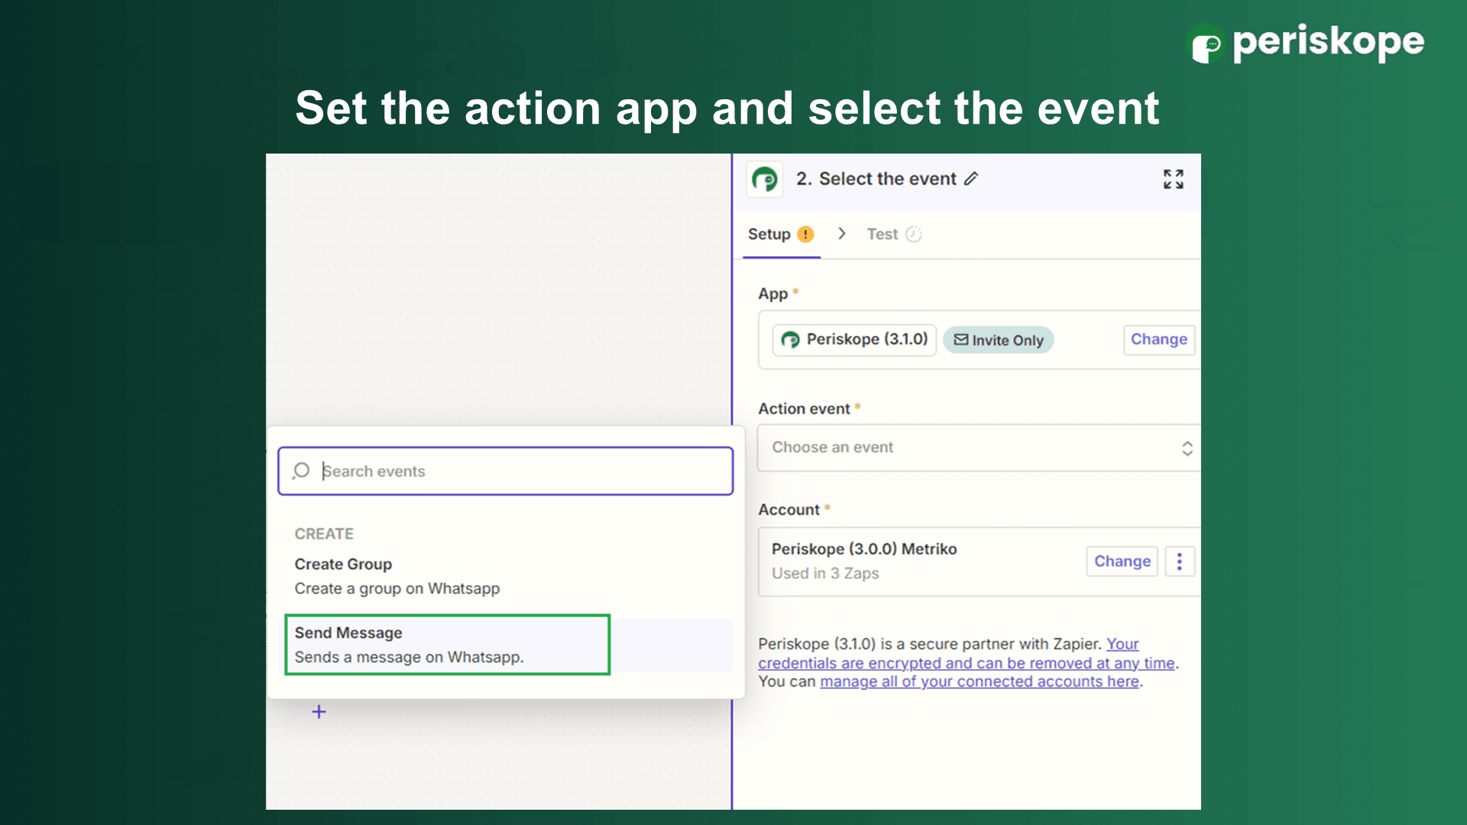Click the plus add step icon

(x=319, y=712)
